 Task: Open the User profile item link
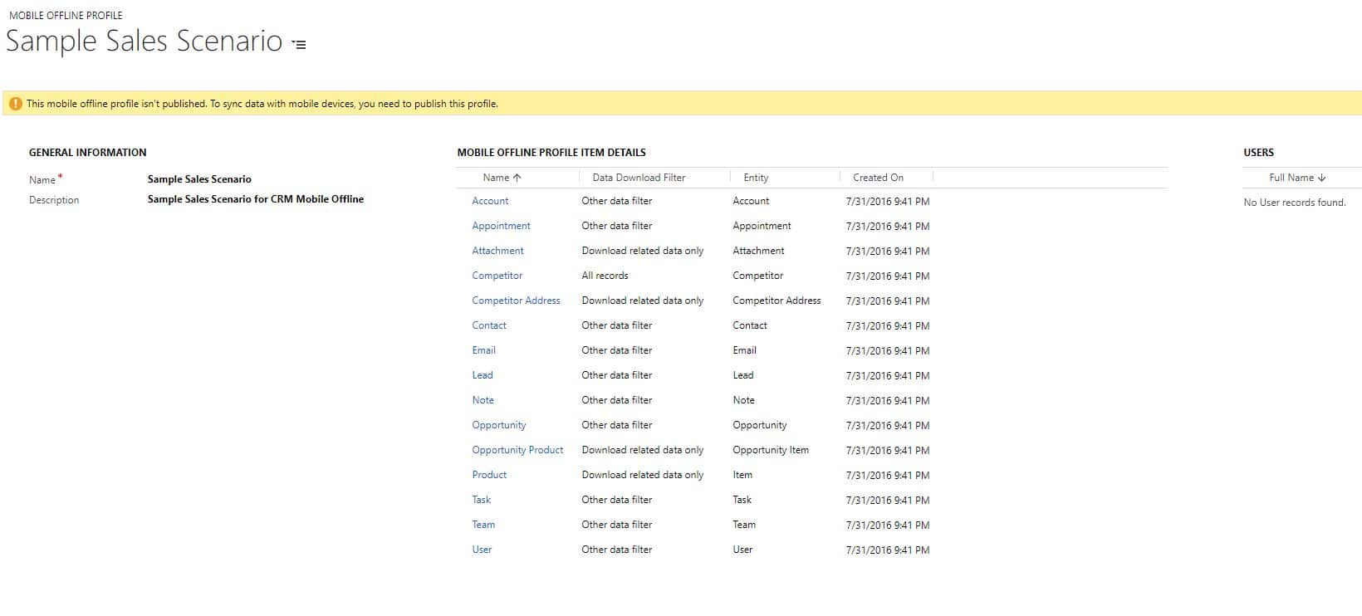(482, 550)
